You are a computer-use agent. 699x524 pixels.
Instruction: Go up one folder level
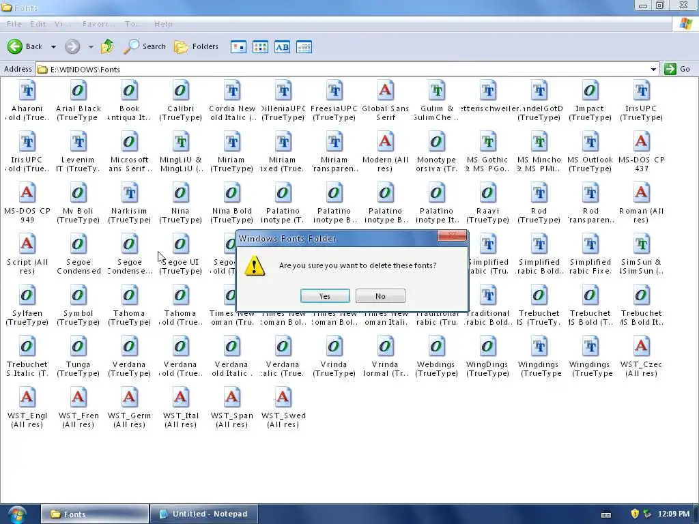(x=107, y=46)
